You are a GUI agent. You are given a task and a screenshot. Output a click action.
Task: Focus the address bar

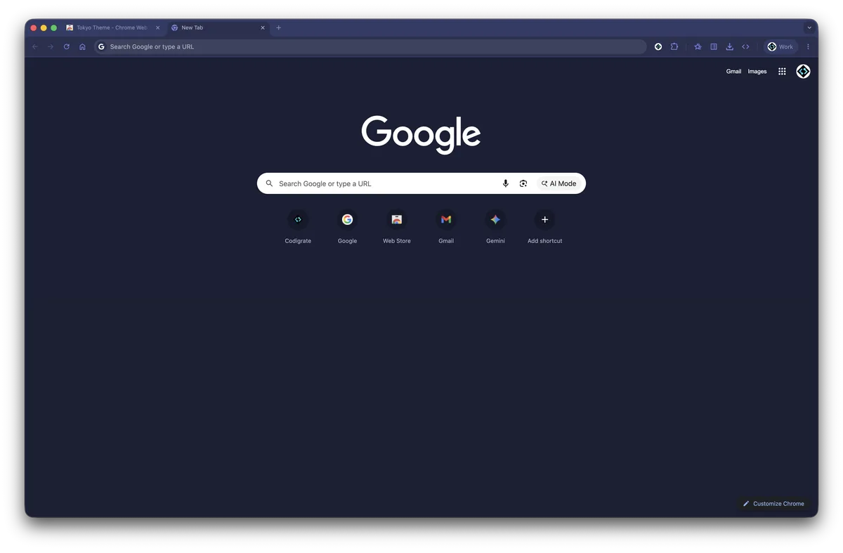pos(370,47)
